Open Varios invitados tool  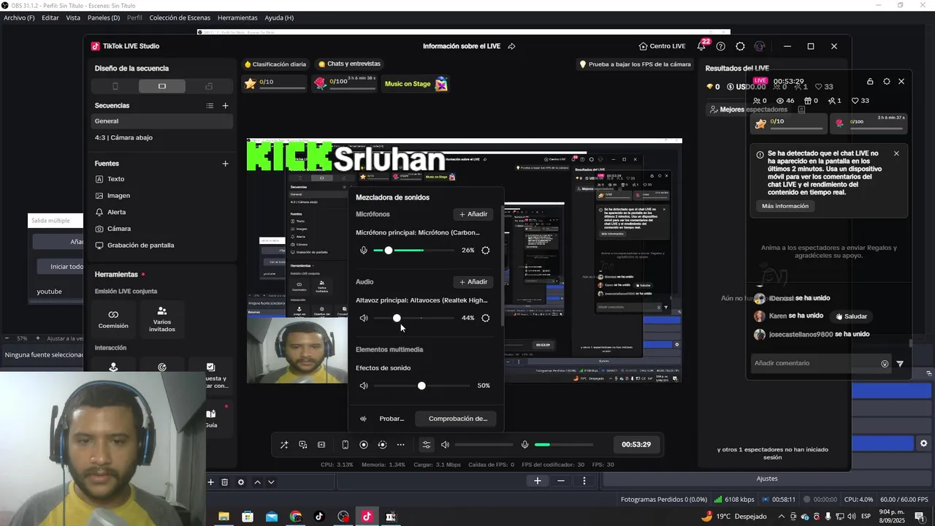162,319
